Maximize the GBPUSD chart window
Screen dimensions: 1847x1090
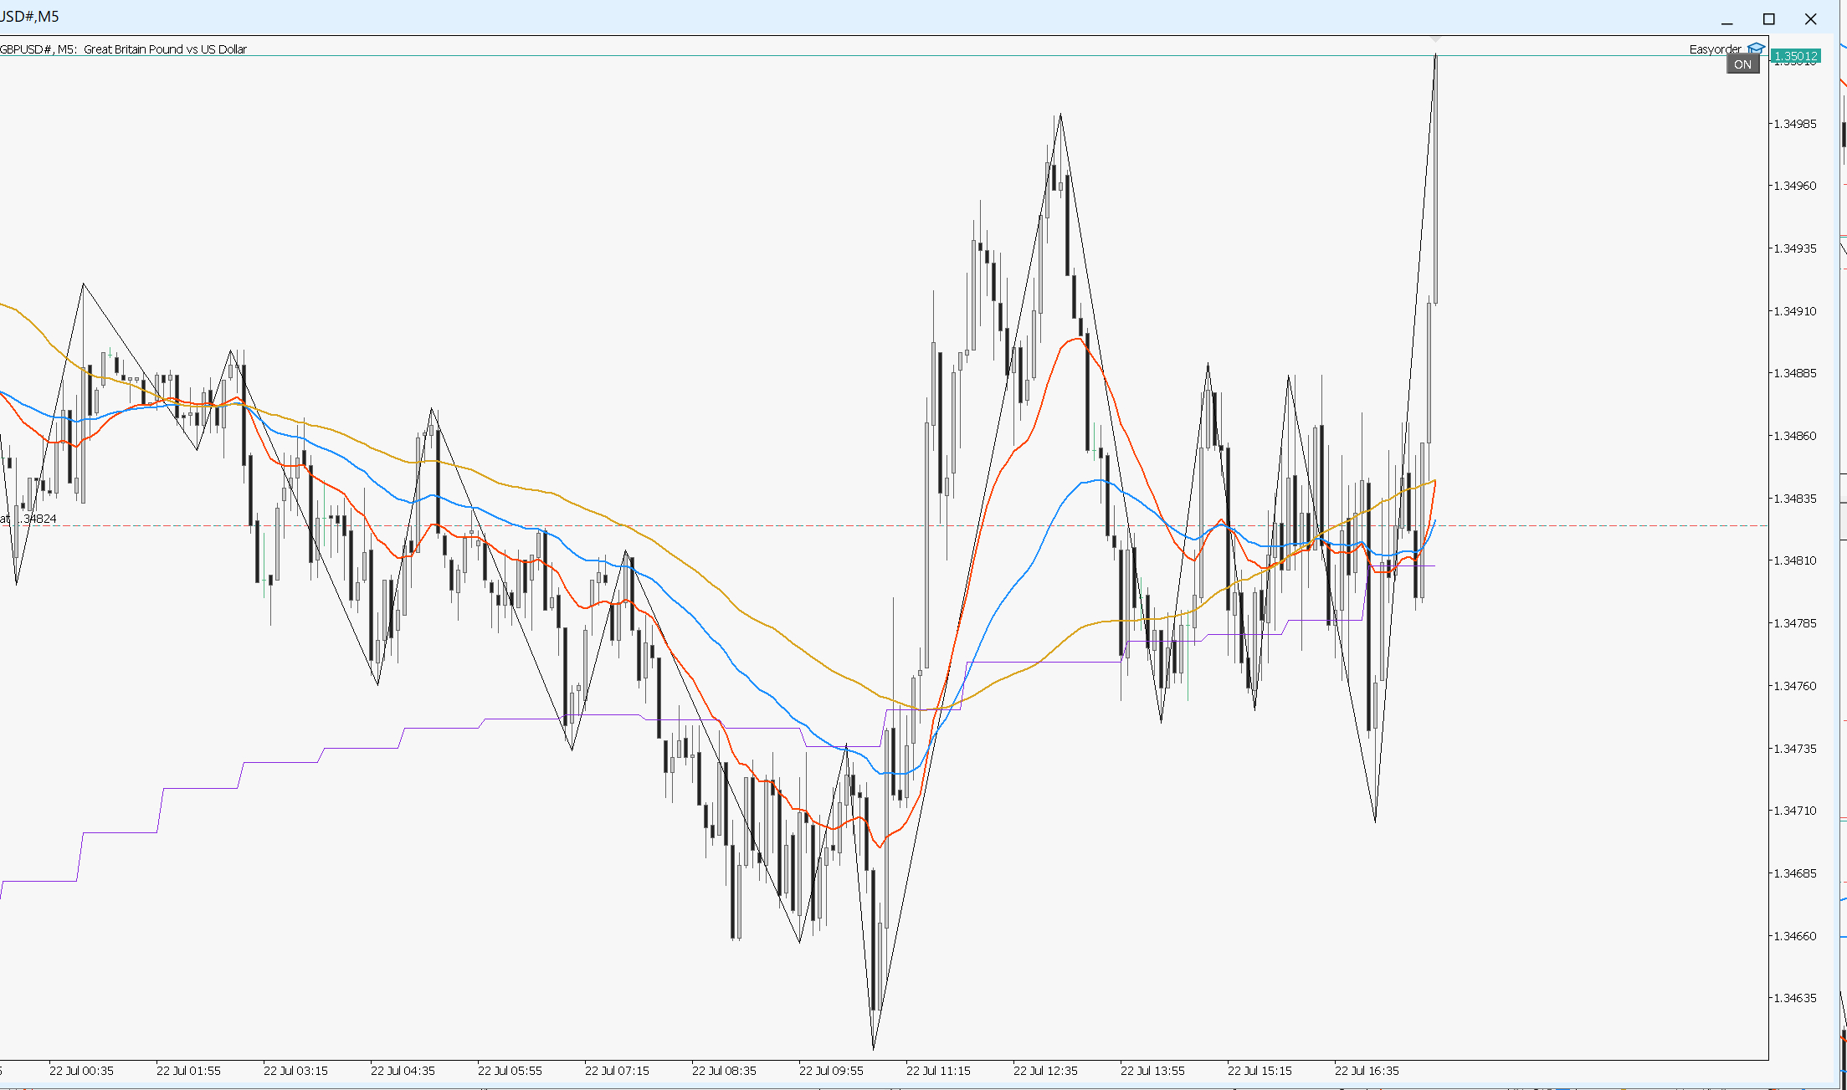(1768, 19)
